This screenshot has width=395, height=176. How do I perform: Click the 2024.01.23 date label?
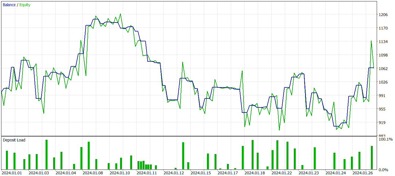click(x=309, y=173)
